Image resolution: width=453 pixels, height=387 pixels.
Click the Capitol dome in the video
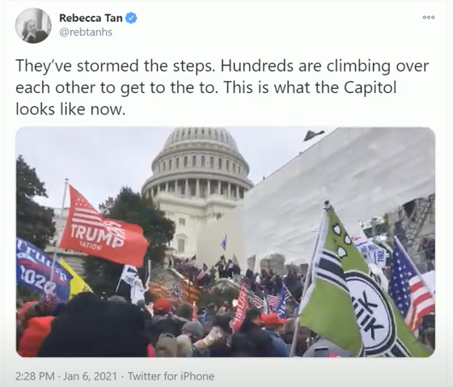(x=198, y=162)
